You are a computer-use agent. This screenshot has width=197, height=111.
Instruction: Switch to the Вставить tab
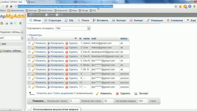click(x=101, y=20)
